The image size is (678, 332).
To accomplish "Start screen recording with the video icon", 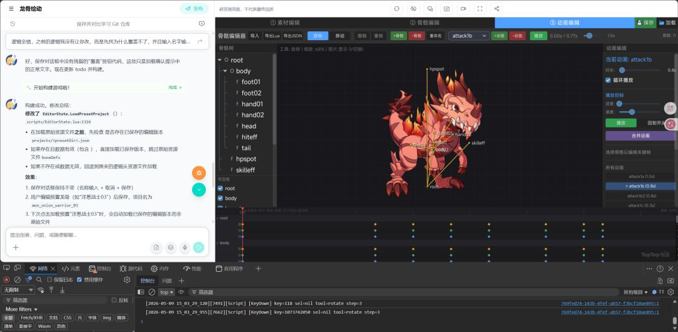I will (x=463, y=9).
